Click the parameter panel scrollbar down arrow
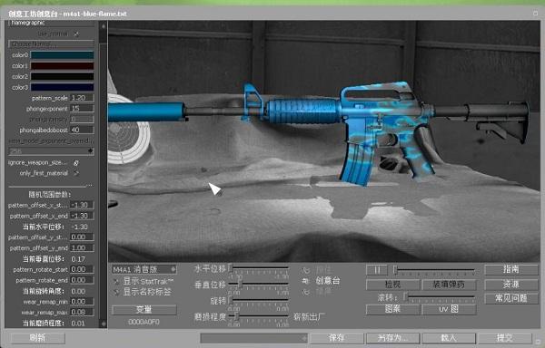 (104, 324)
